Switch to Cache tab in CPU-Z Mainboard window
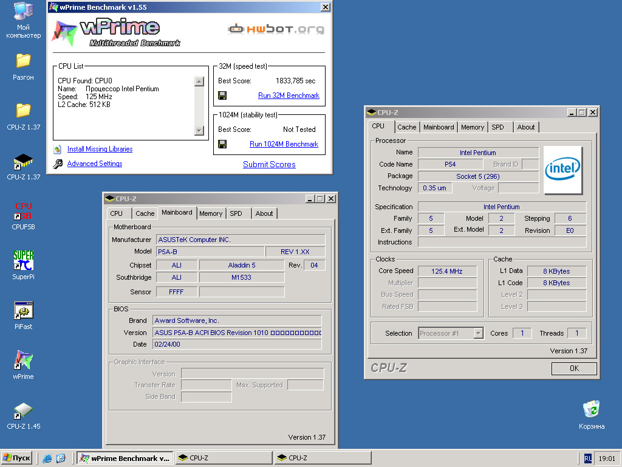 (145, 213)
